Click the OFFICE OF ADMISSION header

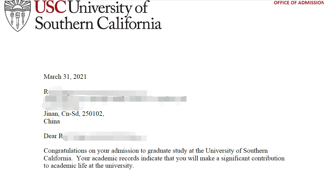[x=299, y=3]
